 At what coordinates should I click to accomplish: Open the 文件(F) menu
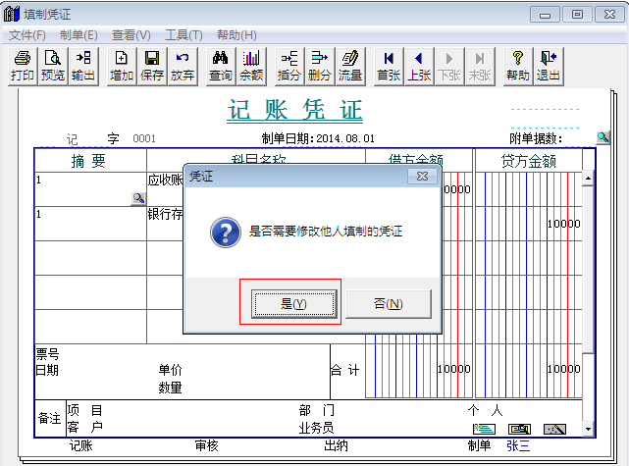27,35
